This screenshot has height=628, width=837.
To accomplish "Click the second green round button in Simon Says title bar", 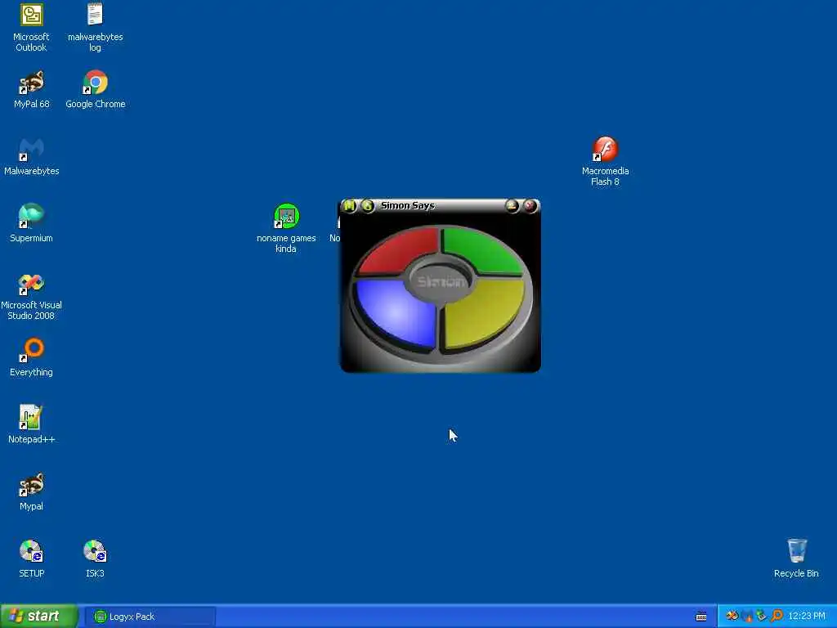I will (x=367, y=205).
